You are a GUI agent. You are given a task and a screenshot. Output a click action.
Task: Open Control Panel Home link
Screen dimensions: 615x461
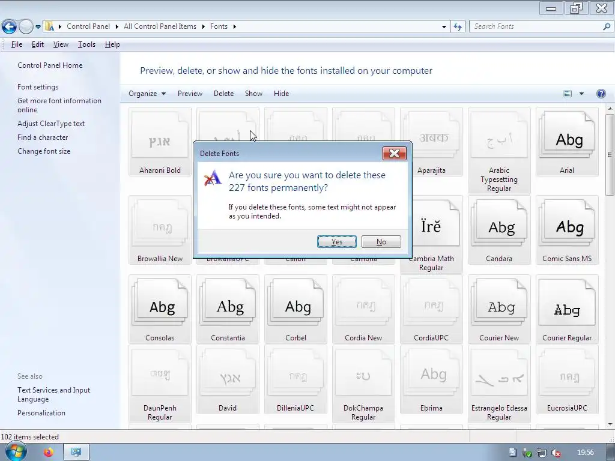[x=50, y=65]
